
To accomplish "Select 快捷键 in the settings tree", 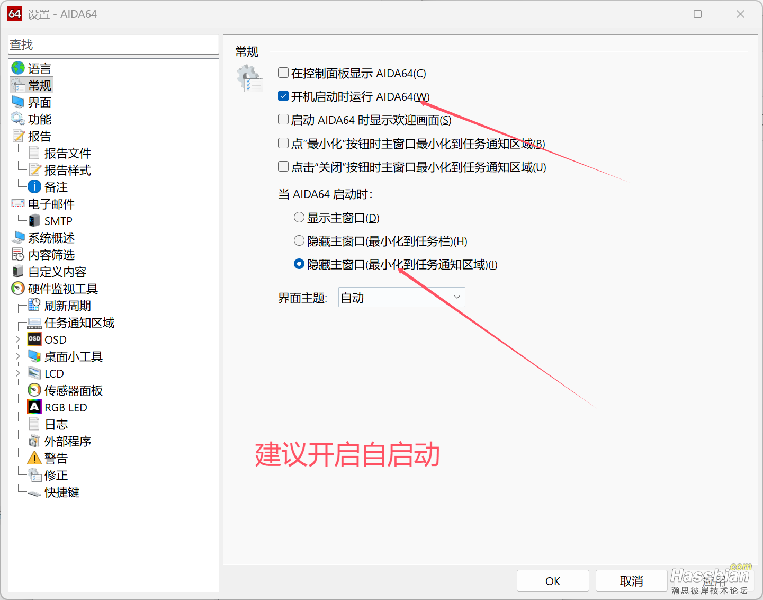I will click(62, 492).
